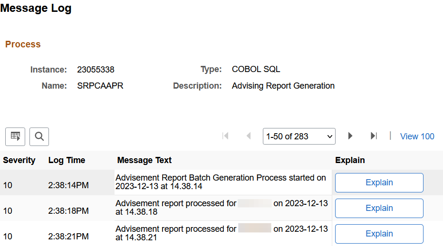
Task: Jump to last page of rows
Action: (374, 136)
